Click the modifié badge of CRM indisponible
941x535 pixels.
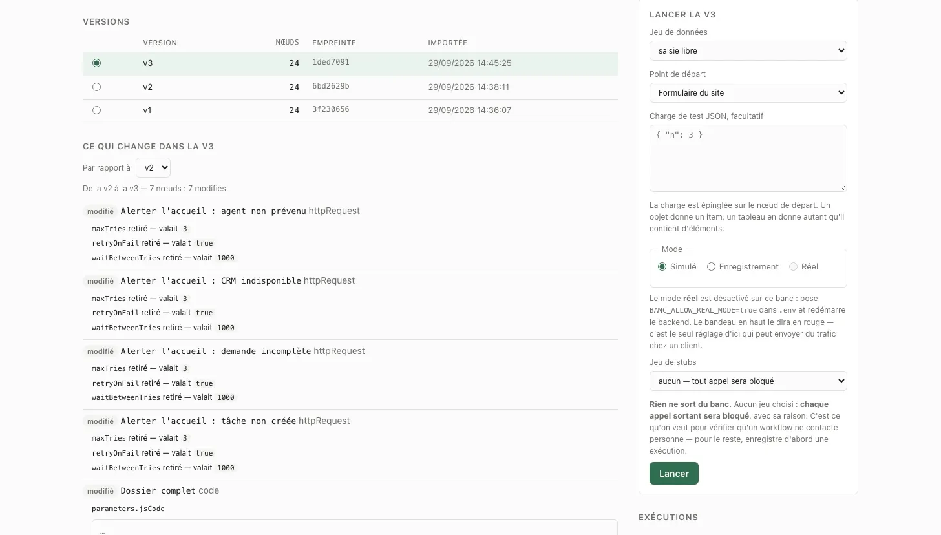pos(100,281)
